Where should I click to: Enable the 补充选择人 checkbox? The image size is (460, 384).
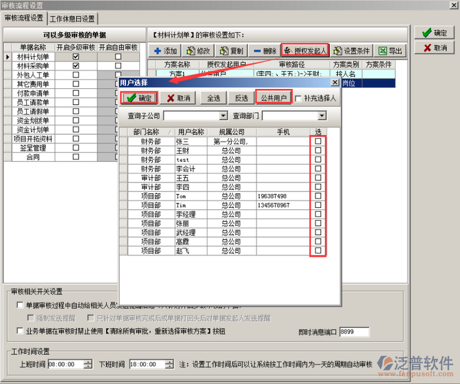click(x=298, y=98)
